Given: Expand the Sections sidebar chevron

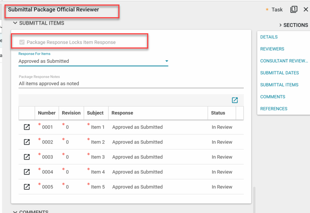Looking at the screenshot, I should point(280,25).
